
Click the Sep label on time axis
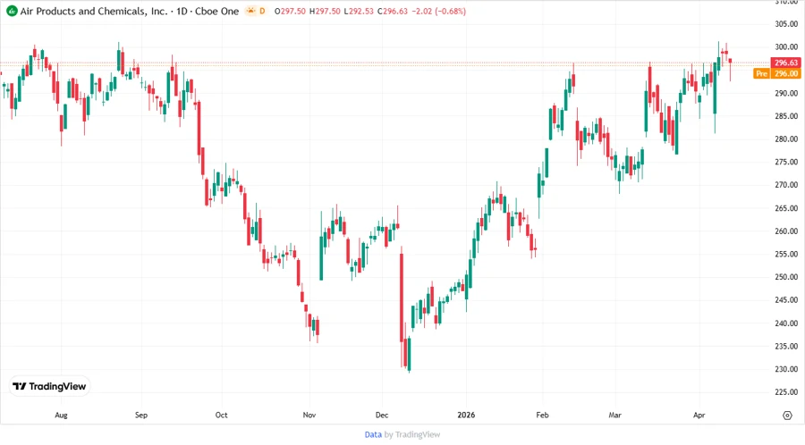[141, 415]
